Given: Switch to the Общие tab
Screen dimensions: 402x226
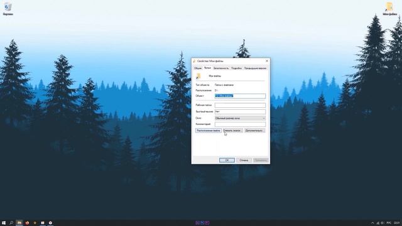Looking at the screenshot, I should pyautogui.click(x=198, y=68).
